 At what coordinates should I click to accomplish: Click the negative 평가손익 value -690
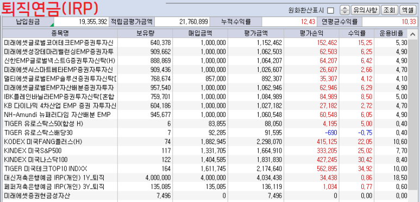point(331,133)
